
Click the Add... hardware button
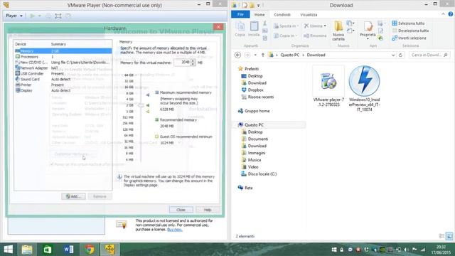tap(73, 196)
